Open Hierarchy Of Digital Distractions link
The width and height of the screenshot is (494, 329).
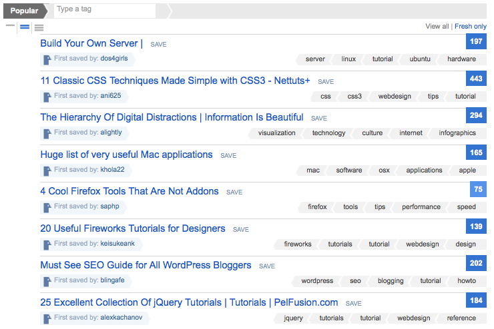pos(172,117)
